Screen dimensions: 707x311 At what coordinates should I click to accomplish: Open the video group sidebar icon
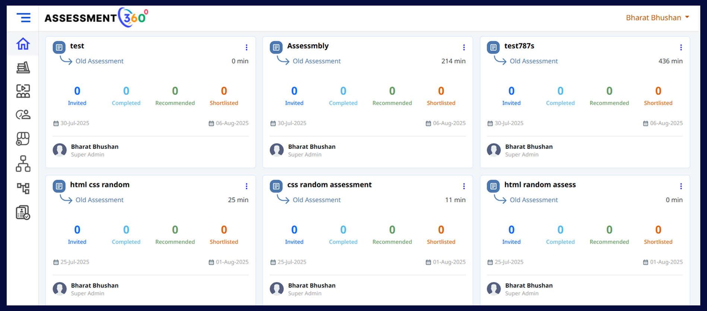click(x=23, y=91)
